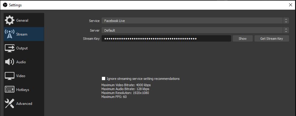Open Video settings monitor icon
Screen dimensions: 296x116
(9, 76)
